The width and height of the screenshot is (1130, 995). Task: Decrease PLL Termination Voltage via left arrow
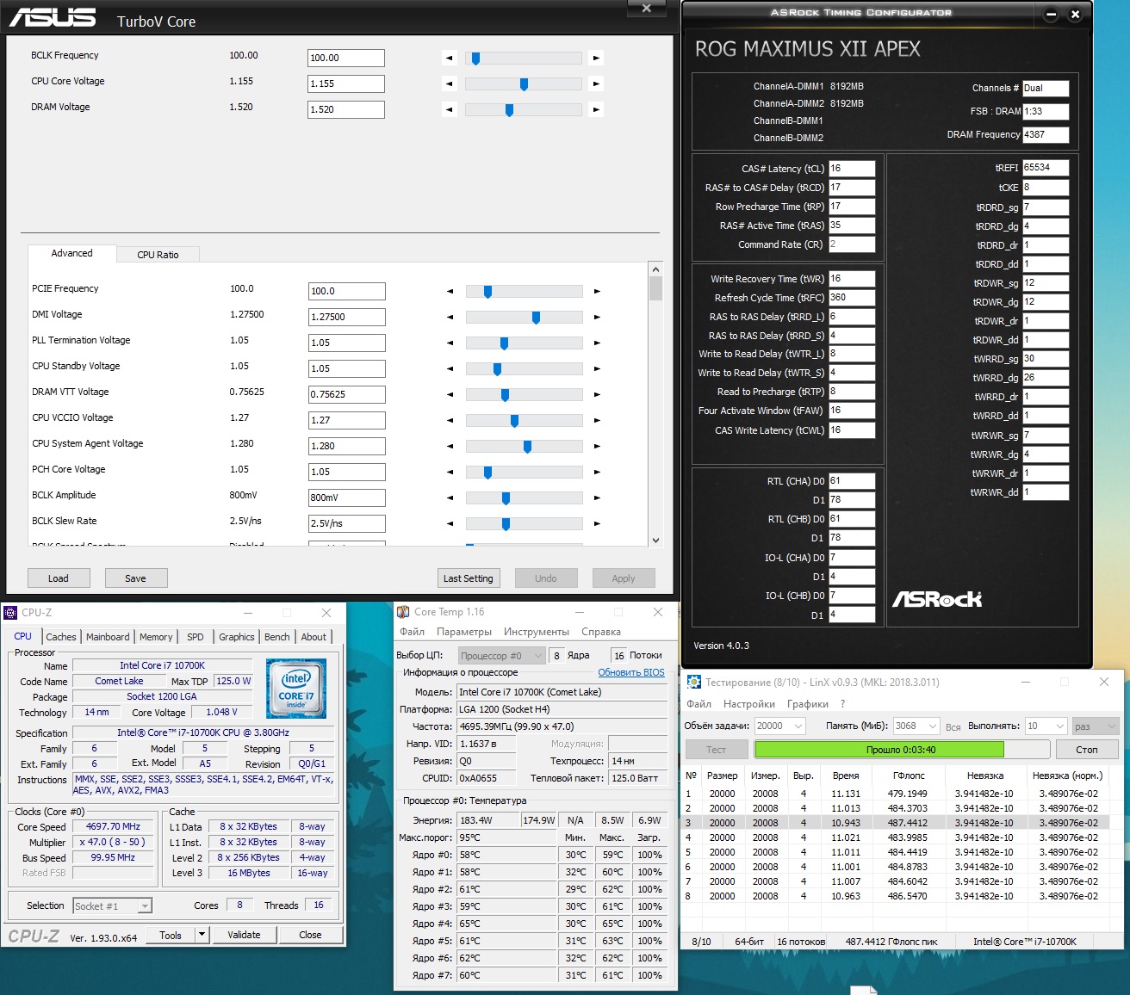[x=450, y=343]
